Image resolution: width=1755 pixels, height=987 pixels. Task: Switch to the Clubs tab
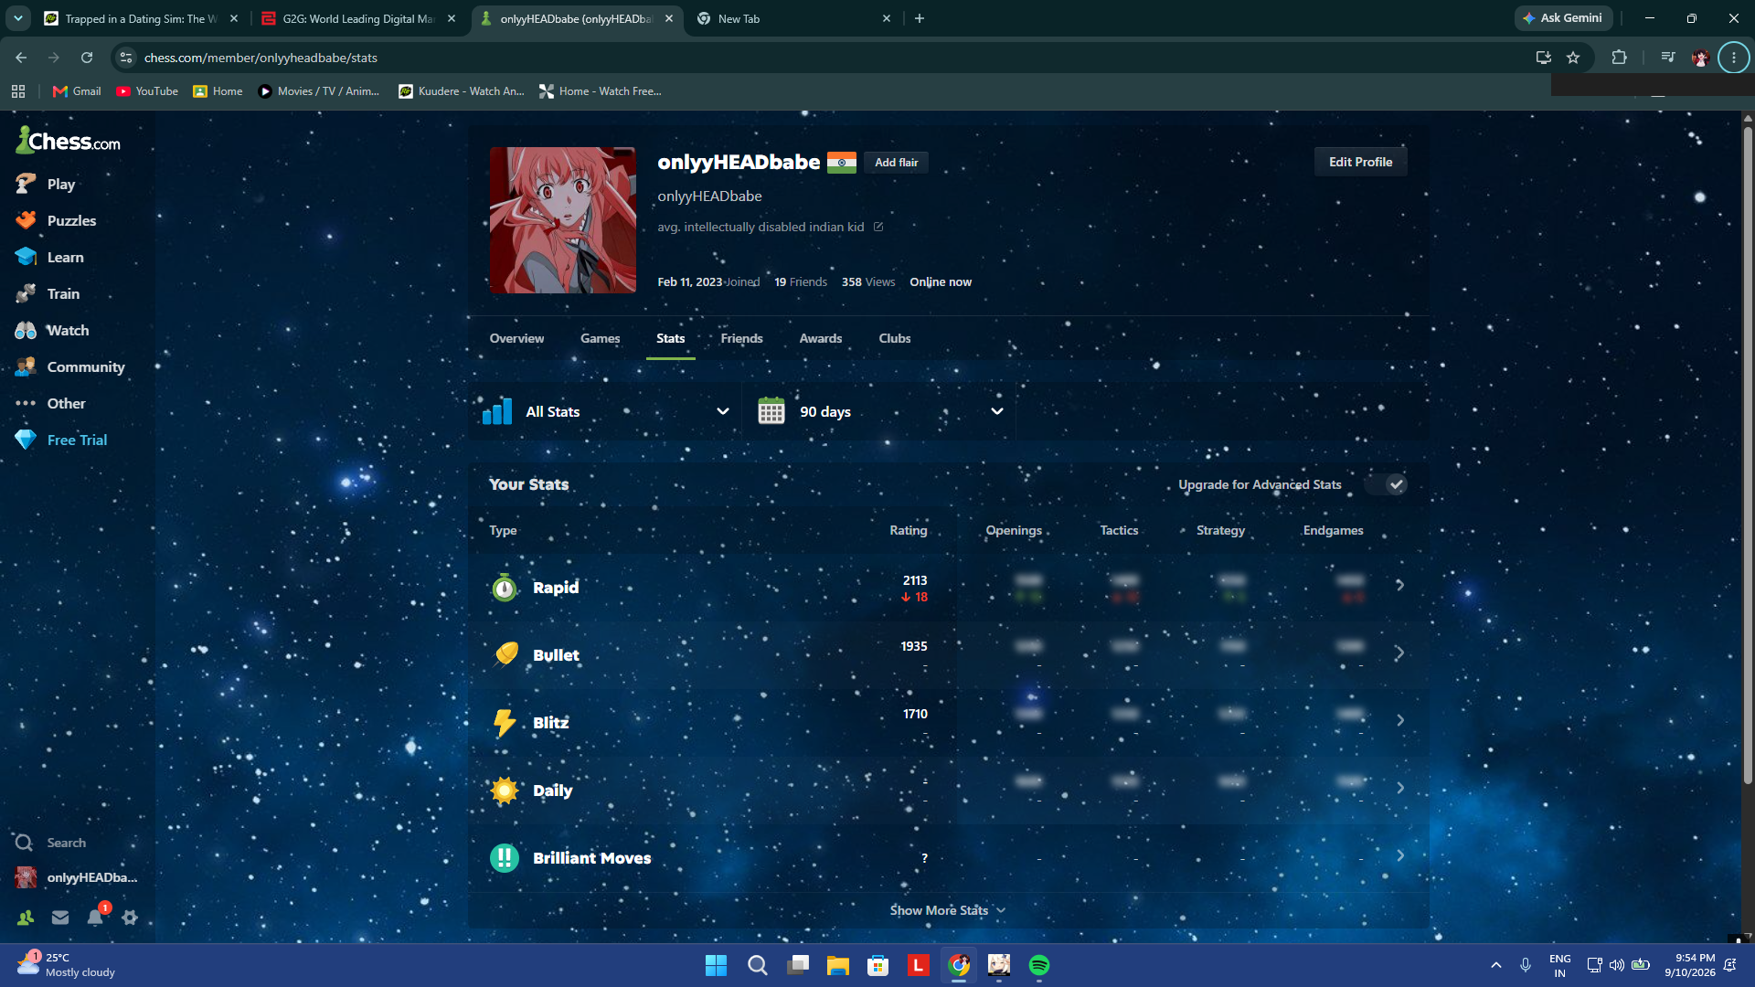tap(895, 338)
